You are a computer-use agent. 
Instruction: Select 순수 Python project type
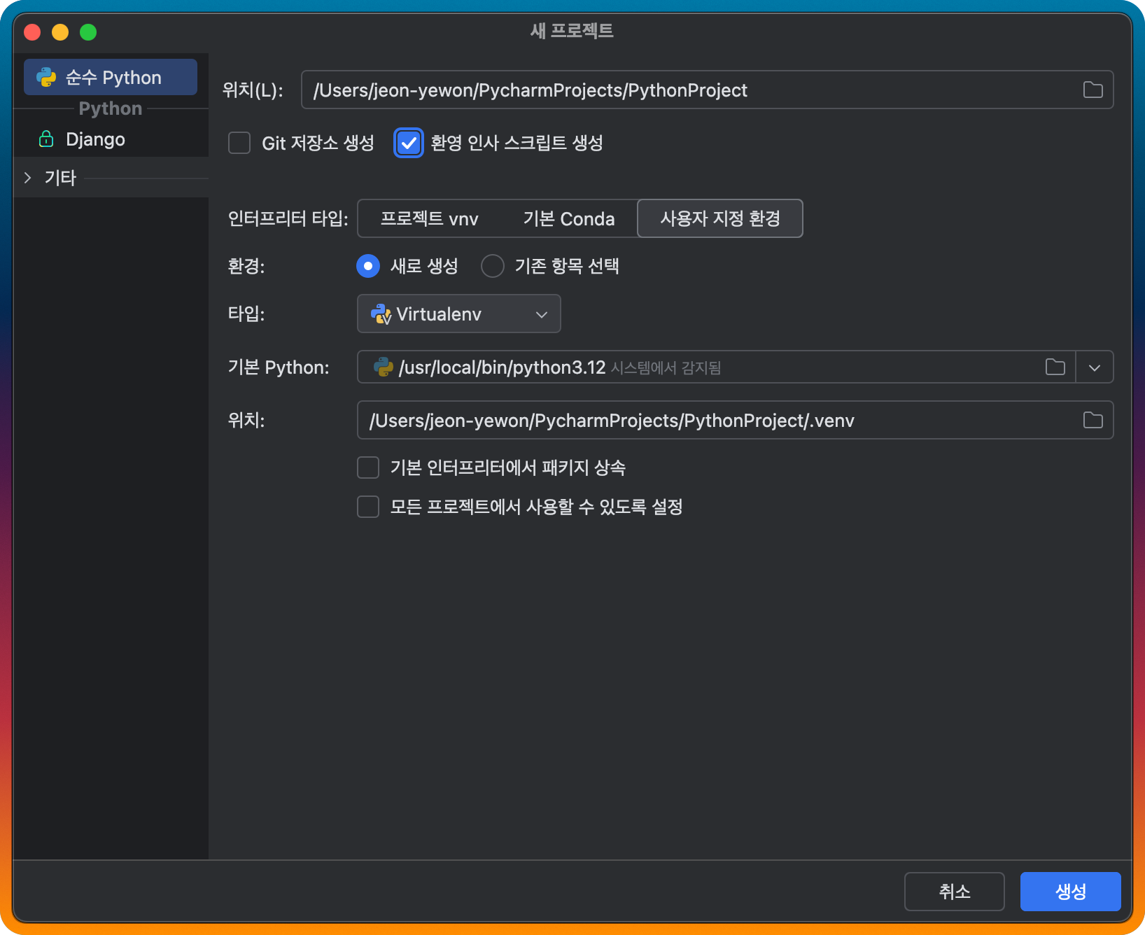(x=111, y=77)
